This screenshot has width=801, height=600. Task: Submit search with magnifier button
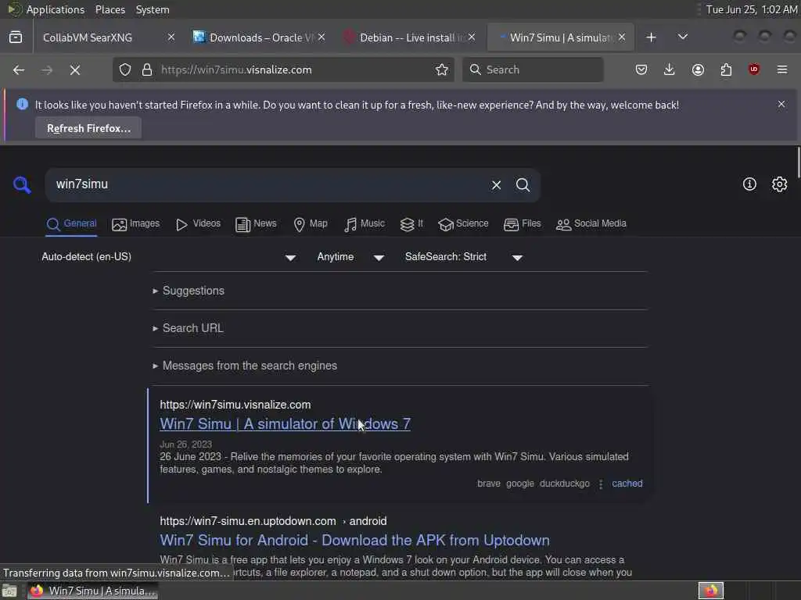(523, 184)
